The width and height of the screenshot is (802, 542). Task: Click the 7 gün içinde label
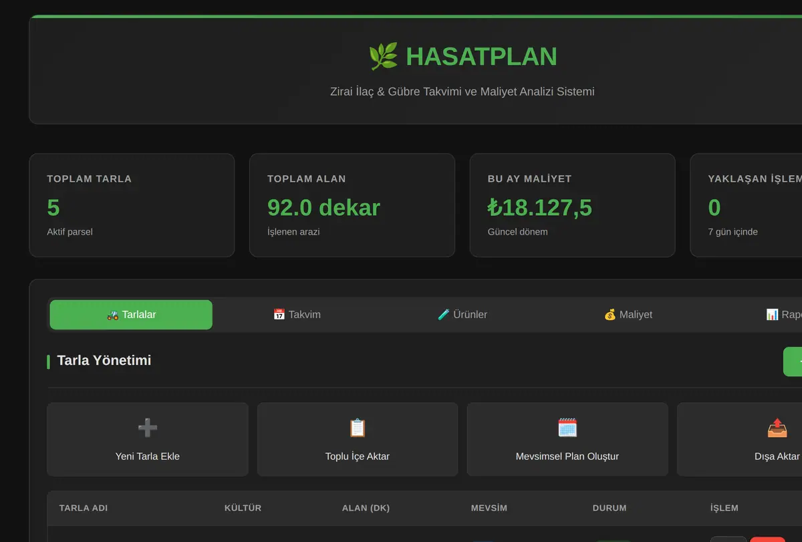pos(733,232)
